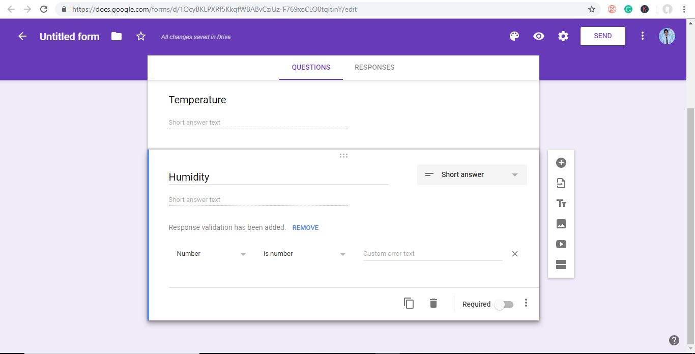Expand the Number validation type dropdown
Image resolution: width=695 pixels, height=354 pixels.
211,254
